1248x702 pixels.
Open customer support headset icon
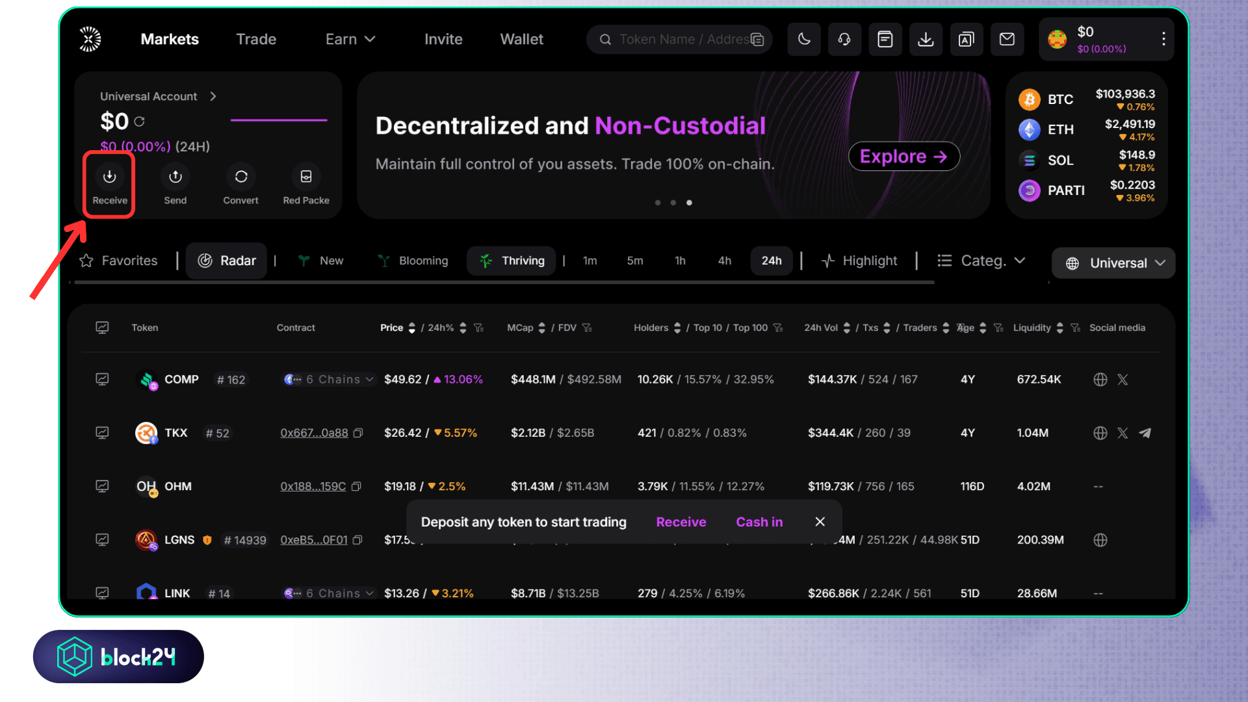click(844, 39)
